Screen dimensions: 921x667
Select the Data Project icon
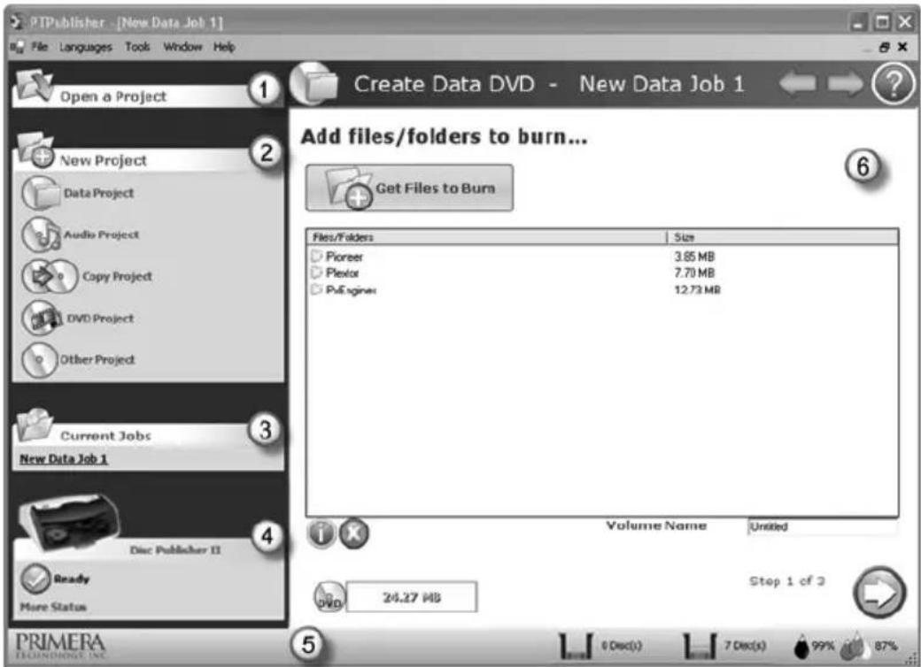click(x=40, y=193)
